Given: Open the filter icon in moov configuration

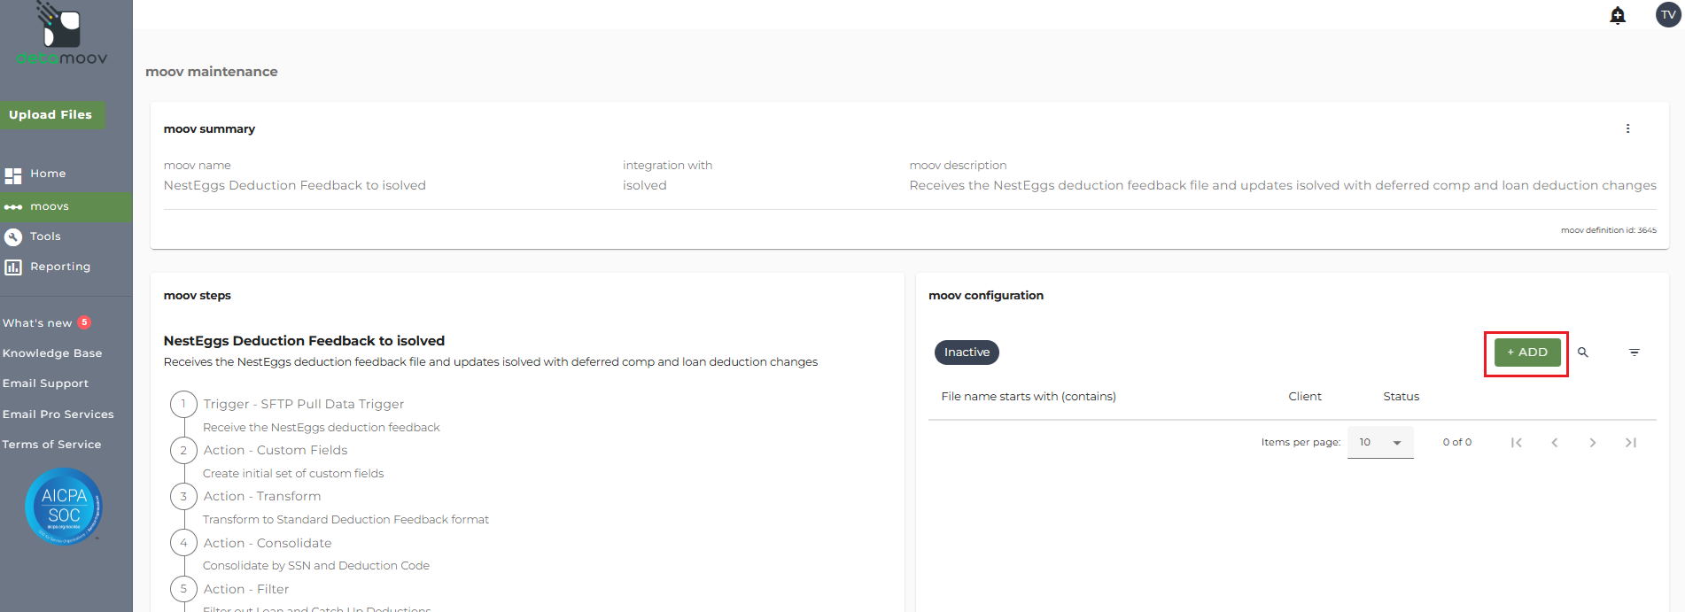Looking at the screenshot, I should (x=1635, y=352).
